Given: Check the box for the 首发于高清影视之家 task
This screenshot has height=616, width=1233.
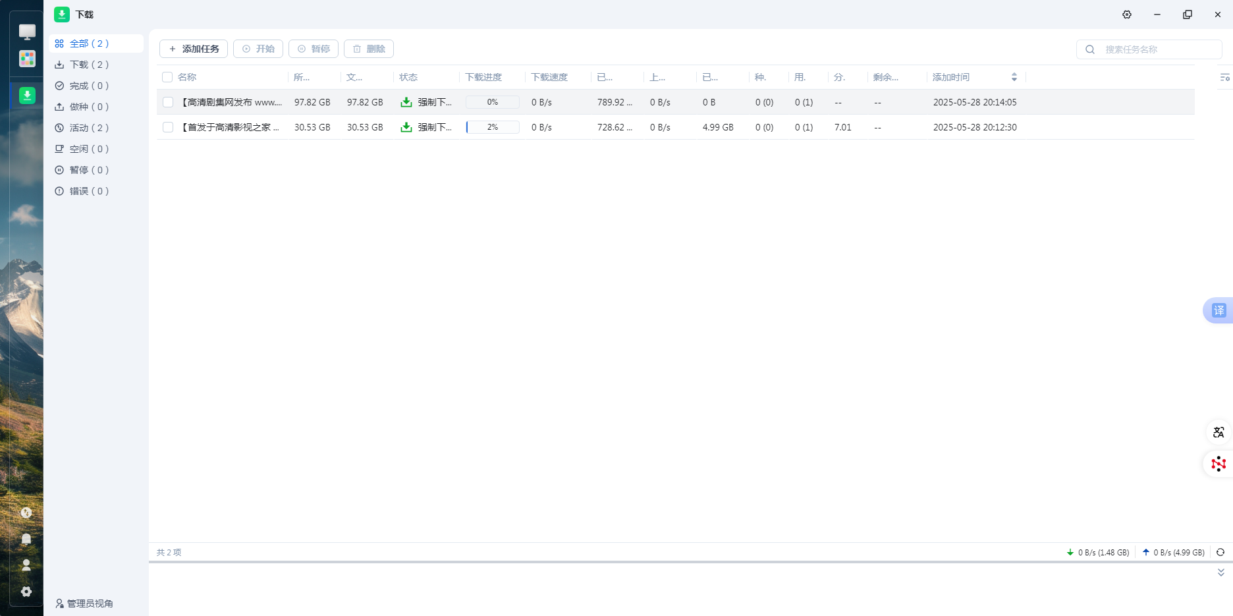Looking at the screenshot, I should pos(168,127).
